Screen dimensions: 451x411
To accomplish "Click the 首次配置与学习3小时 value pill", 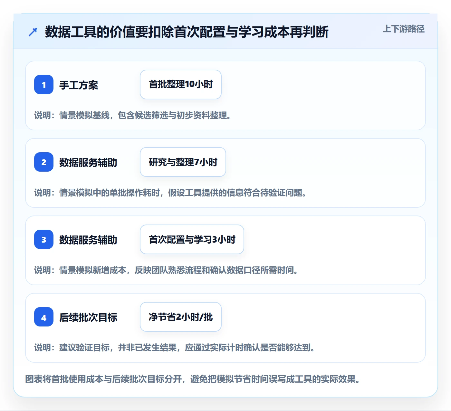I will point(192,239).
